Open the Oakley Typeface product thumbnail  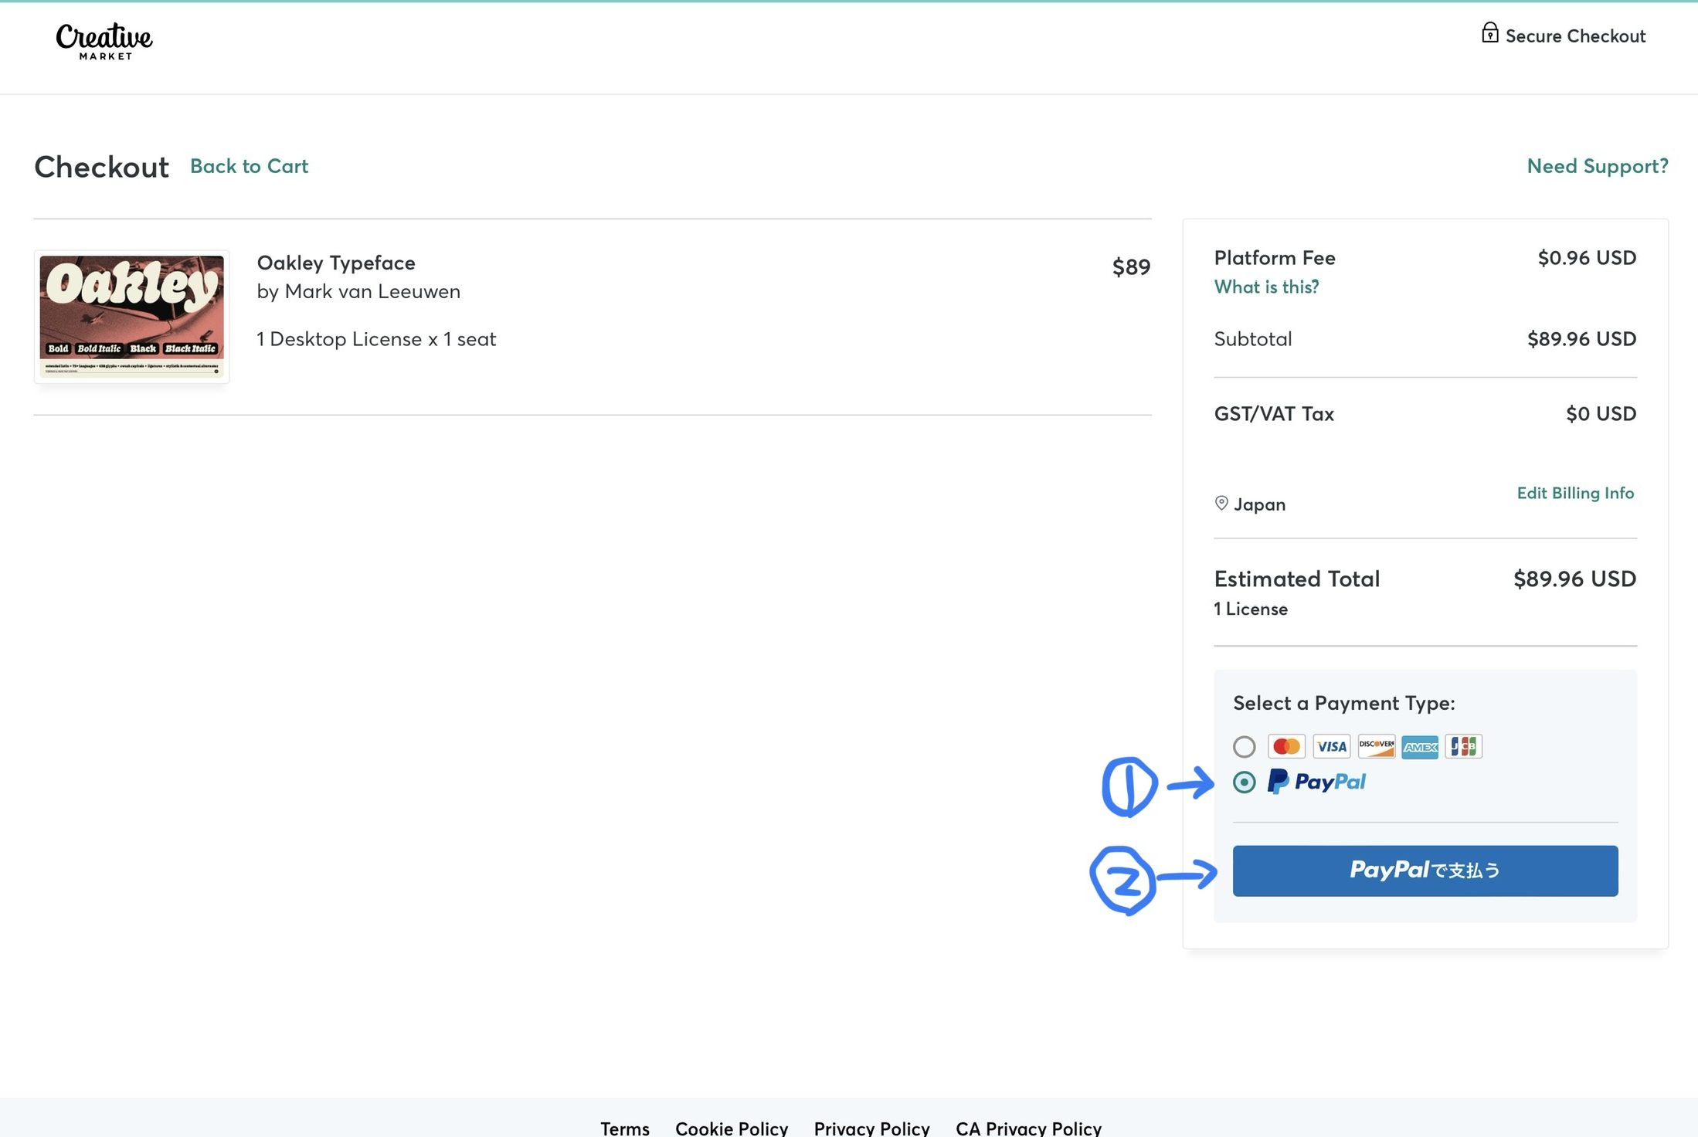132,317
